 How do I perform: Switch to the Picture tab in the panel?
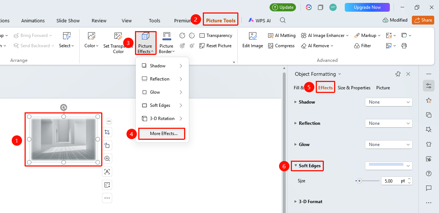click(x=383, y=88)
